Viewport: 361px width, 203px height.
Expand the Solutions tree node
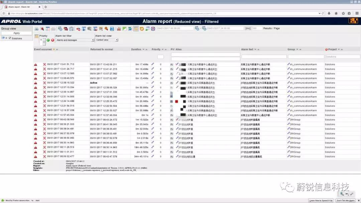click(6, 38)
